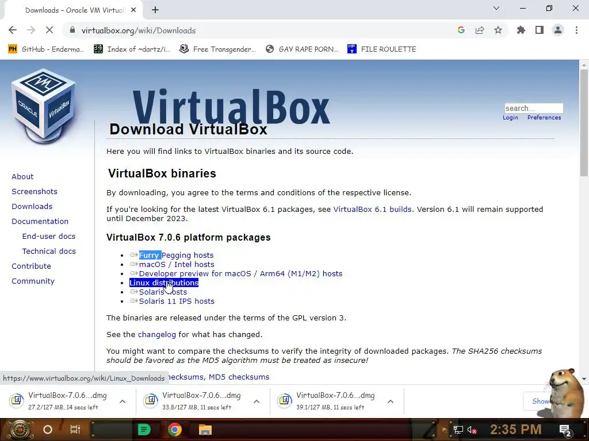The height and width of the screenshot is (441, 589).
Task: Open clock showing 2:35 PM
Action: 516,430
